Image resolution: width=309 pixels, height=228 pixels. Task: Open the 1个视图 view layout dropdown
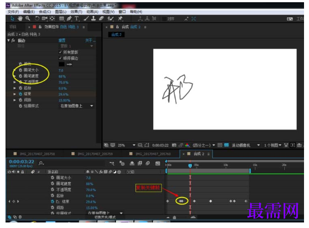[273, 146]
